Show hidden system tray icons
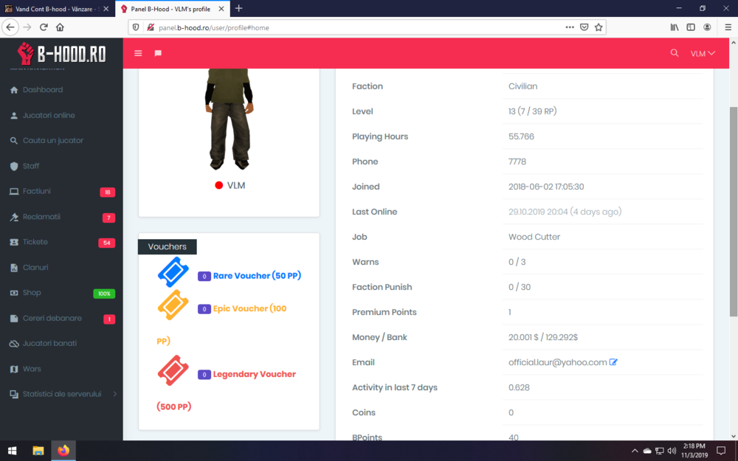Viewport: 738px width, 461px height. pyautogui.click(x=635, y=451)
